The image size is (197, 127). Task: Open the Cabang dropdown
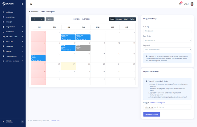(x=167, y=31)
